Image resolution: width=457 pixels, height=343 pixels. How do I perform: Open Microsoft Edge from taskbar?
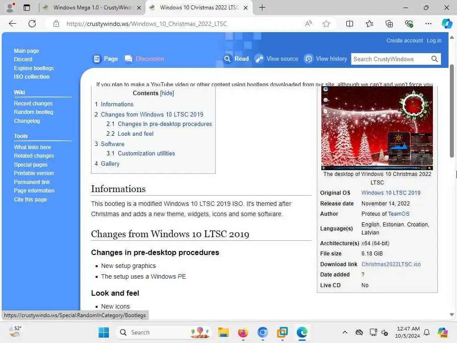coord(302,332)
